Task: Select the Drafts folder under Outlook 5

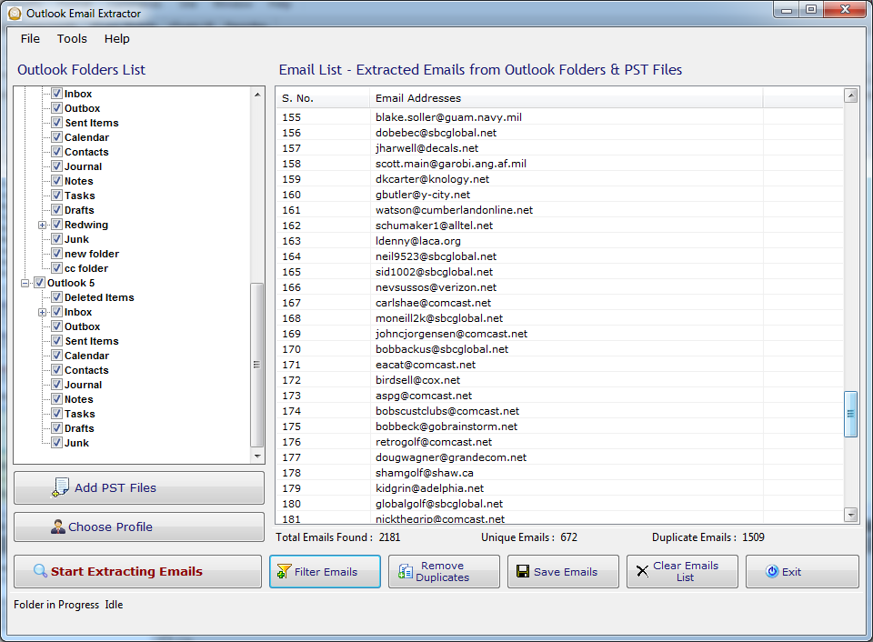Action: click(x=79, y=428)
